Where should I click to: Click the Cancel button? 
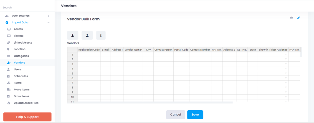click(176, 115)
